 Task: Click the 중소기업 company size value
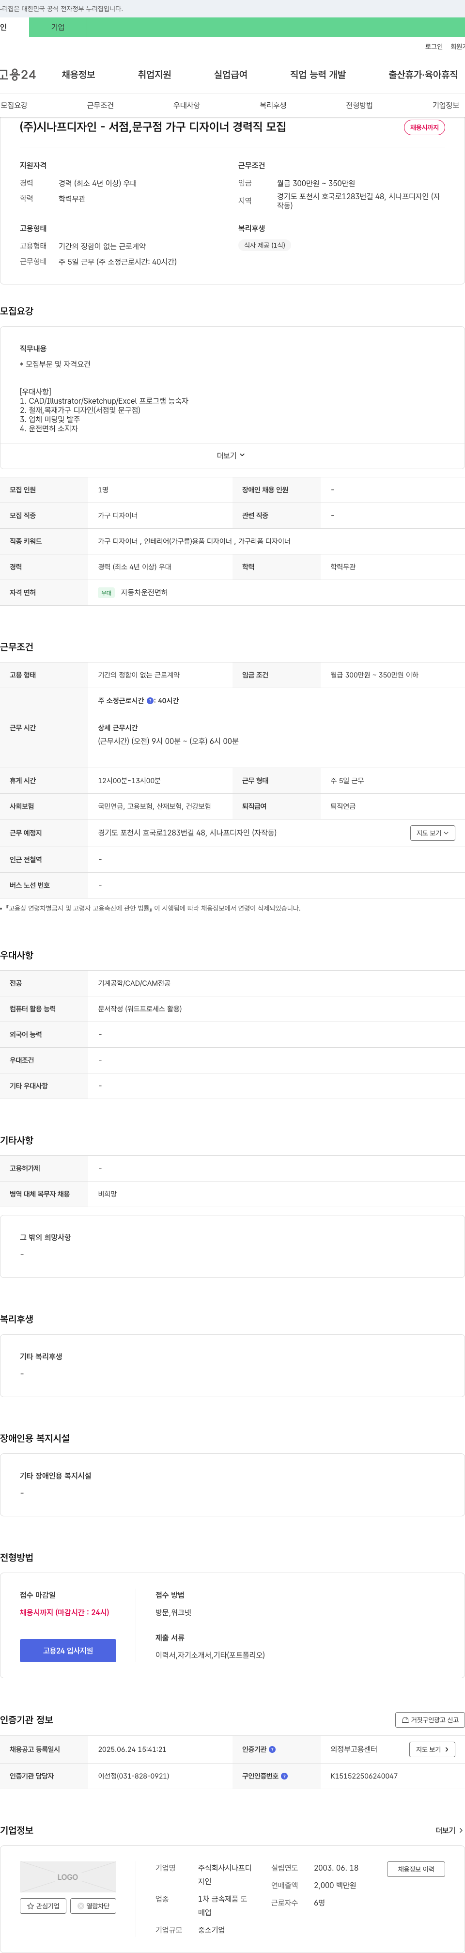coord(211,1930)
